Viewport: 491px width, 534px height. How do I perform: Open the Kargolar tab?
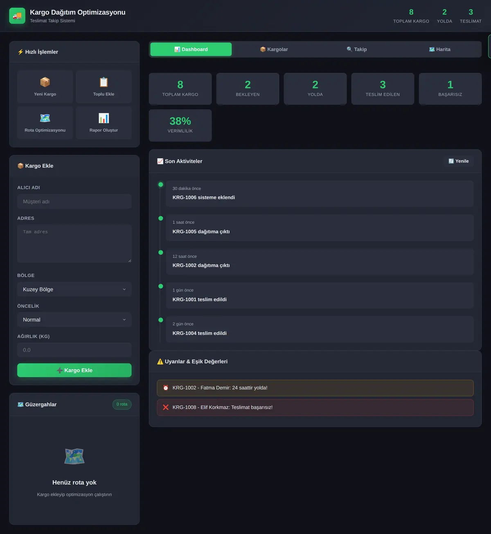click(274, 49)
